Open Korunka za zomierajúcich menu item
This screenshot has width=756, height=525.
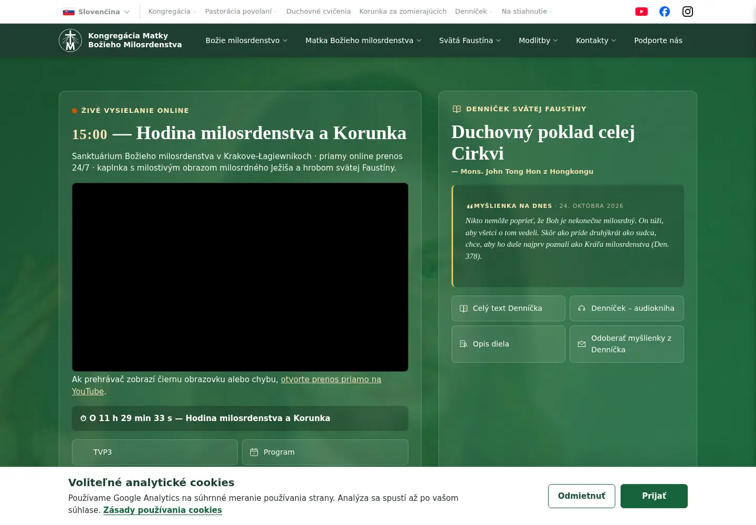(x=403, y=12)
